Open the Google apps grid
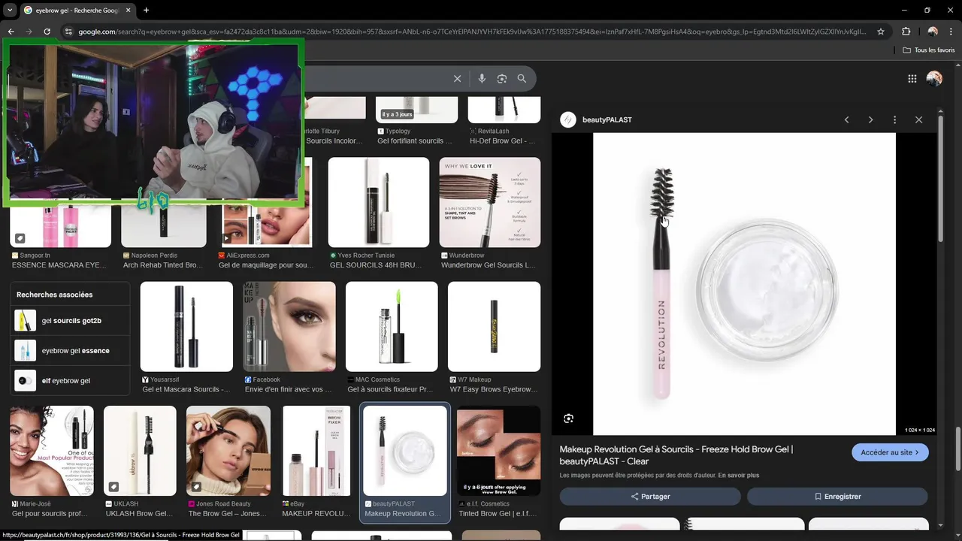The height and width of the screenshot is (541, 962). 912,79
